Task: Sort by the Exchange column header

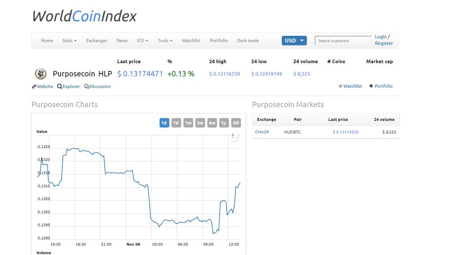Action: tap(267, 119)
